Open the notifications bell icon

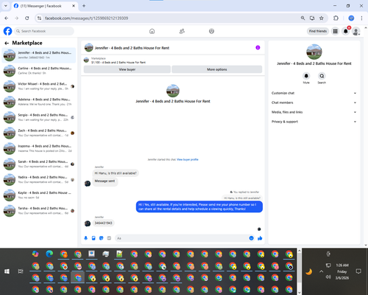click(x=346, y=31)
